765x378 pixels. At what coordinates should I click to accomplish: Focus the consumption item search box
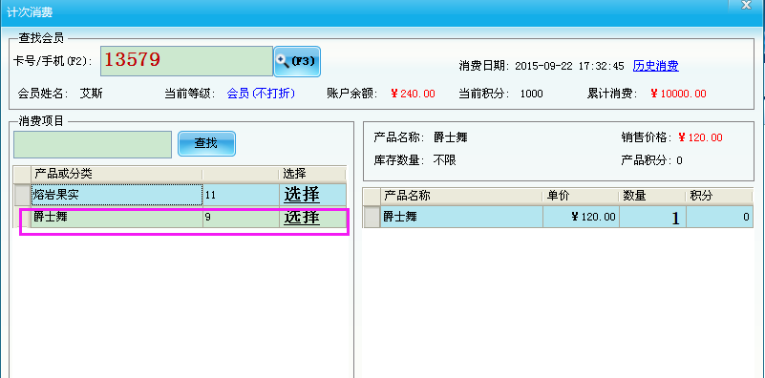click(93, 144)
